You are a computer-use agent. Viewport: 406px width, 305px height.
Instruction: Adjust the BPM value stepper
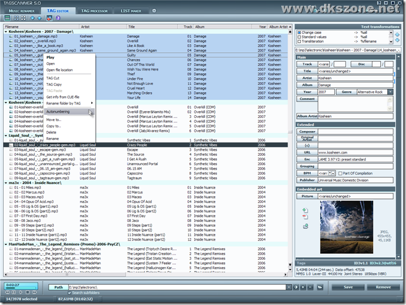(x=332, y=173)
